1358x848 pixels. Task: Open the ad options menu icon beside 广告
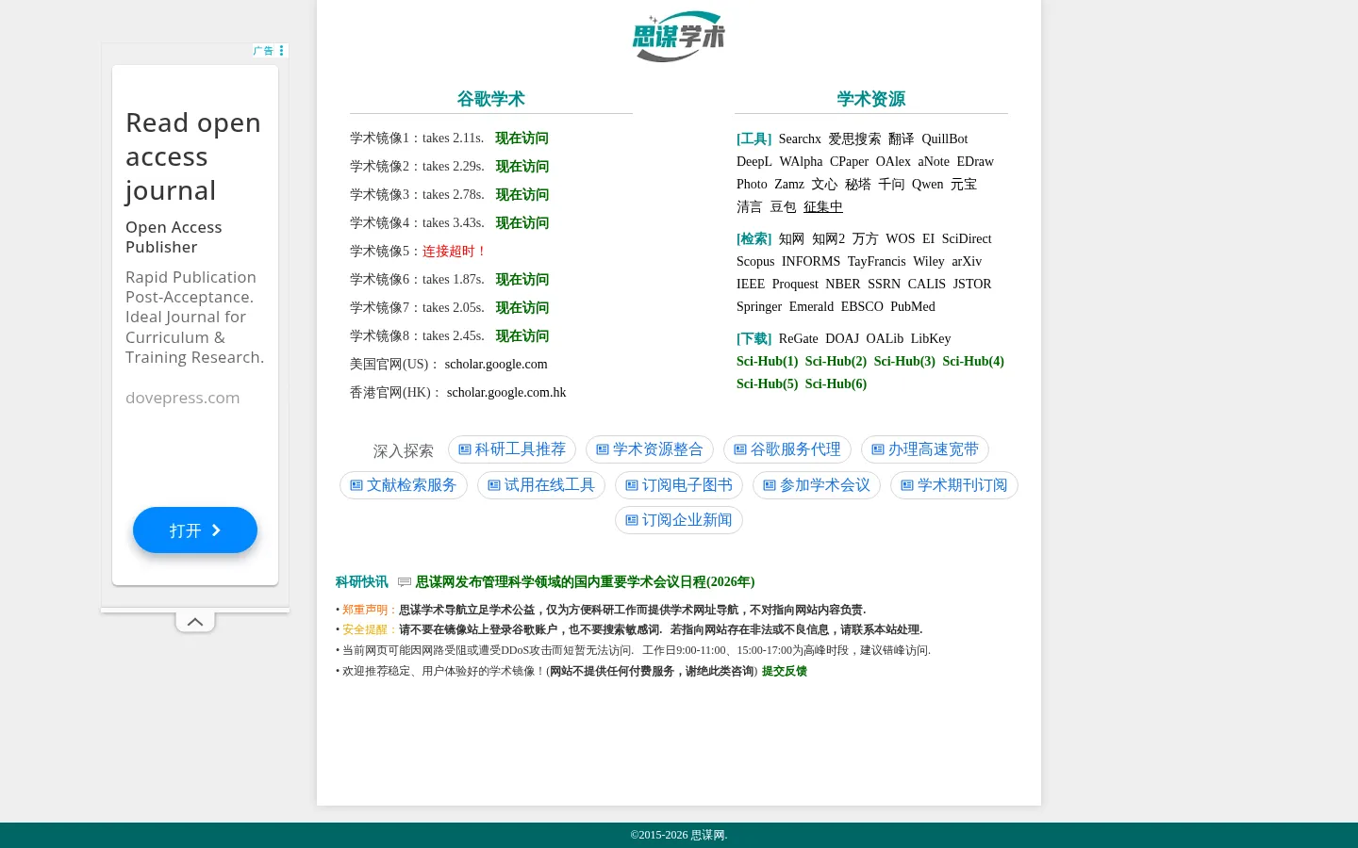click(281, 51)
